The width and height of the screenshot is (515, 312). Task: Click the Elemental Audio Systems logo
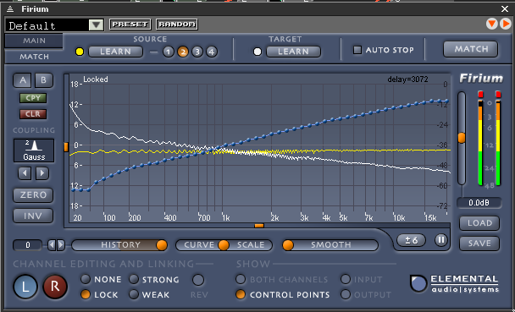(x=454, y=284)
